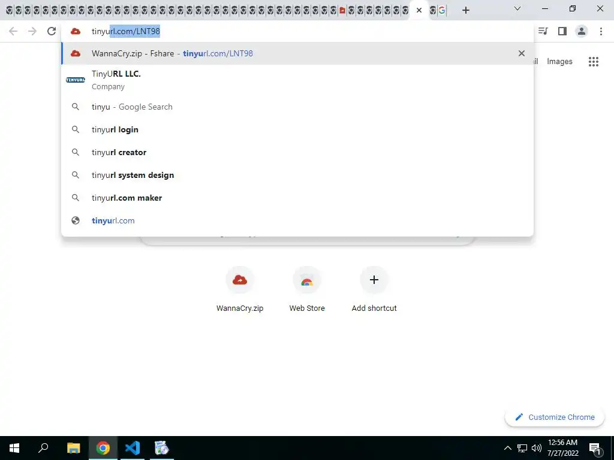Image resolution: width=614 pixels, height=460 pixels.
Task: Open the Windows Start menu
Action: 14,448
